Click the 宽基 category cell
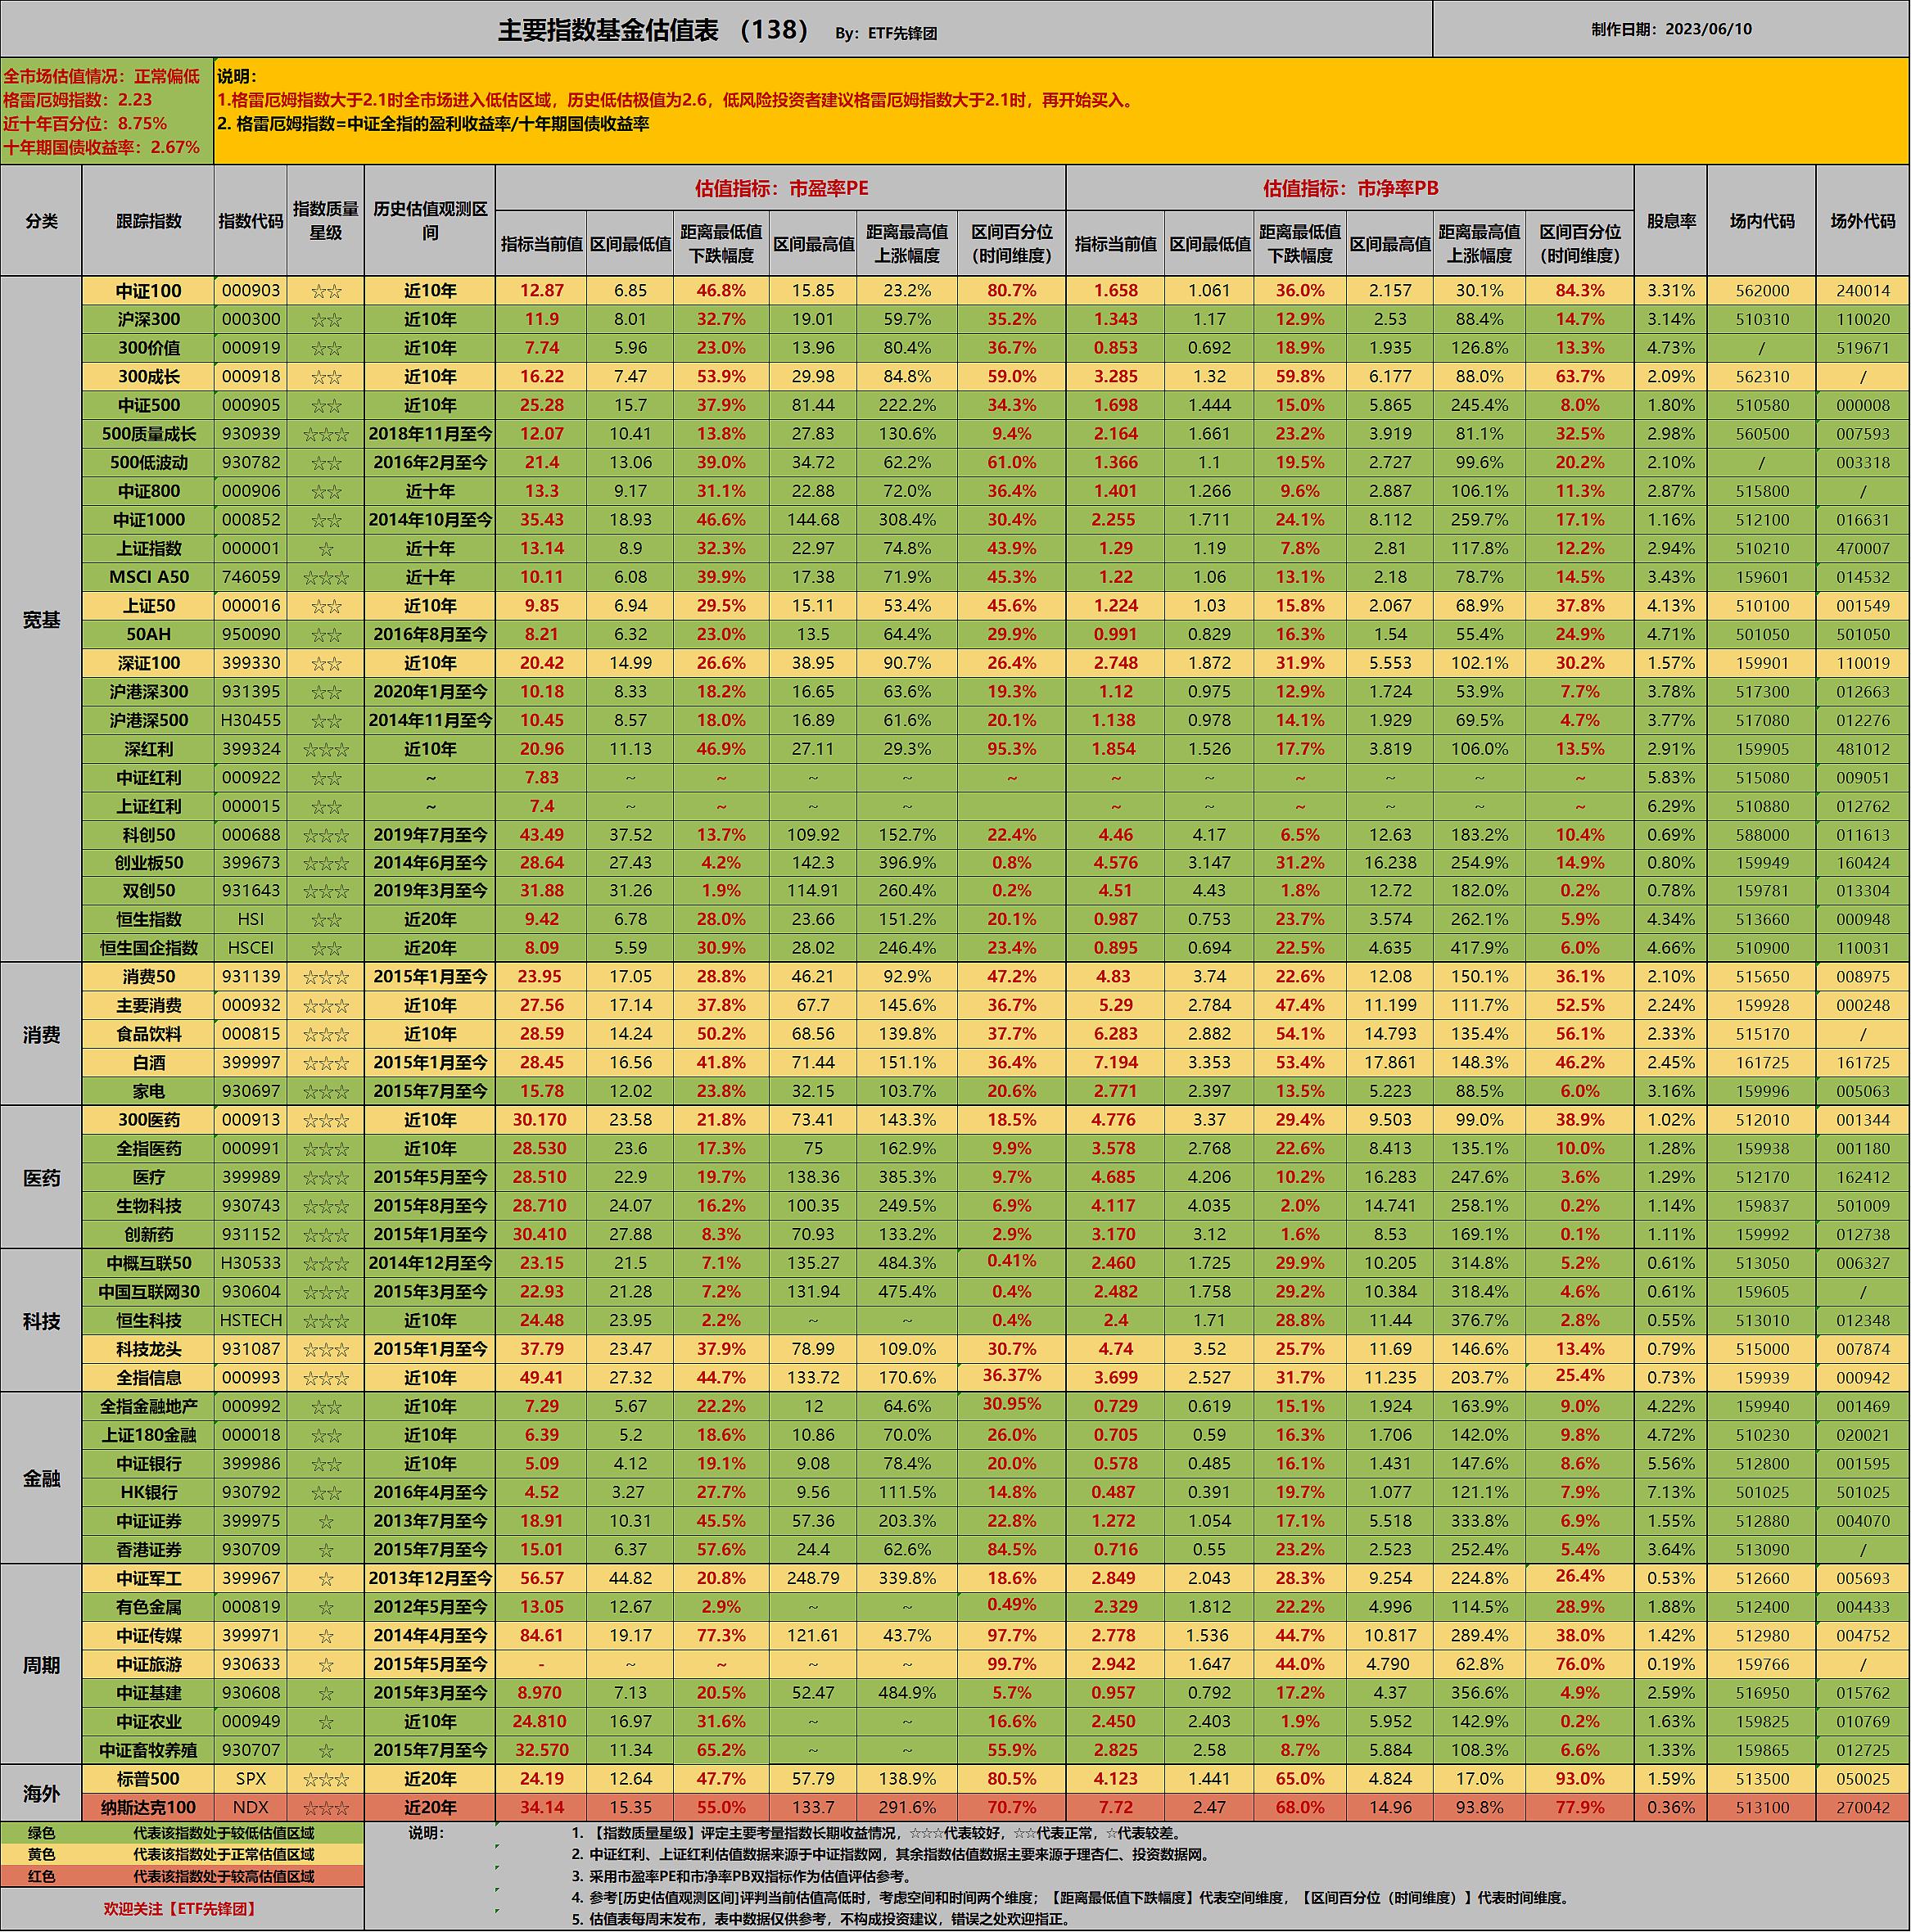1911x1932 pixels. click(41, 620)
